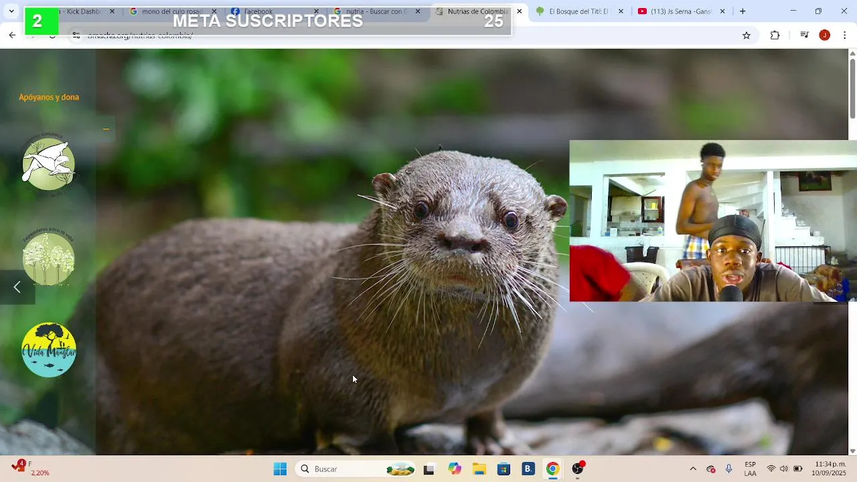
Task: Open the Vida Manglar logo
Action: click(x=48, y=349)
